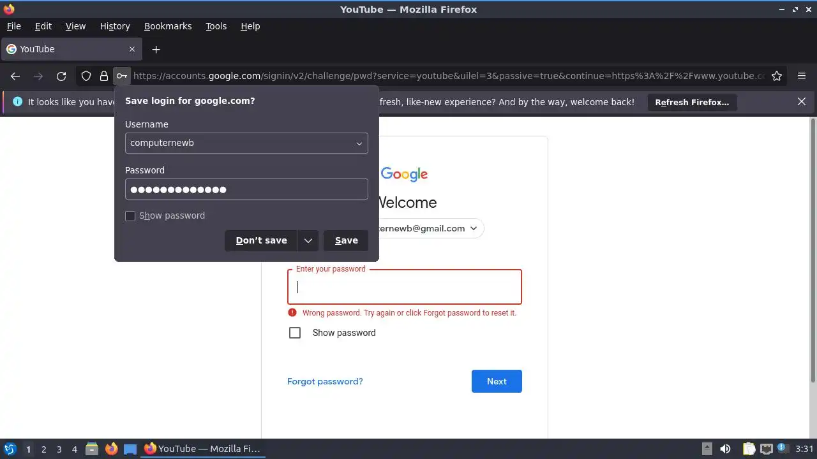Click the Refresh Firefox… button
817x459 pixels.
[692, 102]
